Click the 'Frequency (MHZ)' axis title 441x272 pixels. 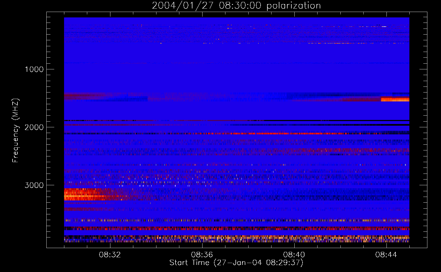tap(16, 131)
